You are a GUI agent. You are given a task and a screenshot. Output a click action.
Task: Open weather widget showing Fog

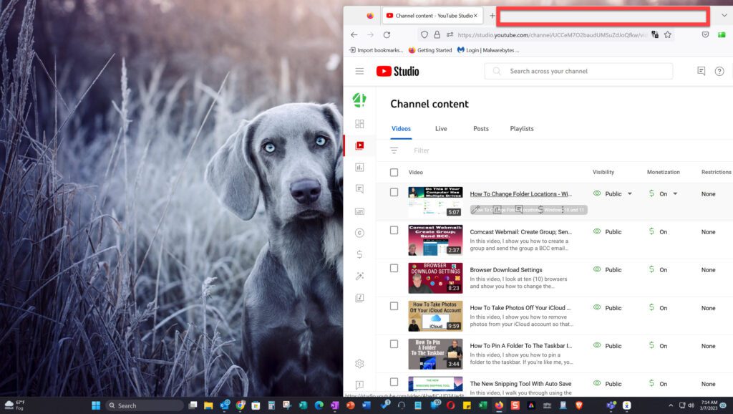click(14, 405)
